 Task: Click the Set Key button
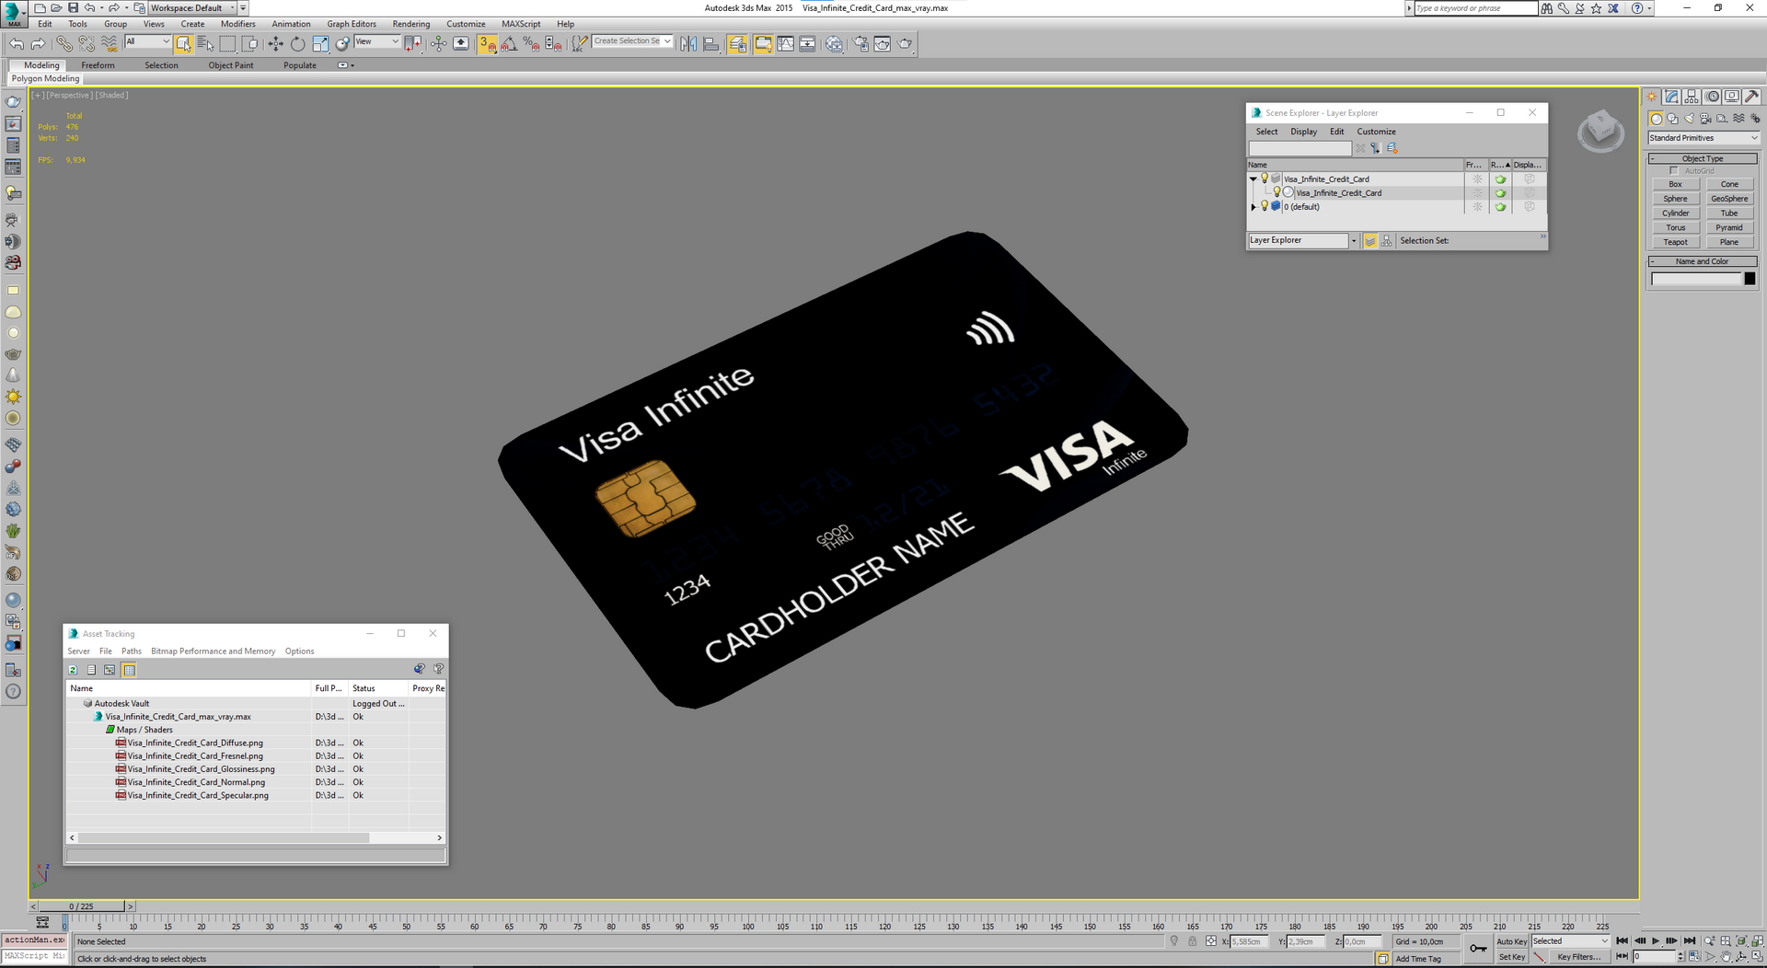(x=1511, y=957)
